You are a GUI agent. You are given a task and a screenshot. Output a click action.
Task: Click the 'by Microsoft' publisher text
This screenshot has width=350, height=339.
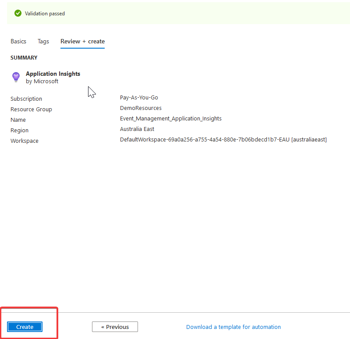[x=42, y=81]
